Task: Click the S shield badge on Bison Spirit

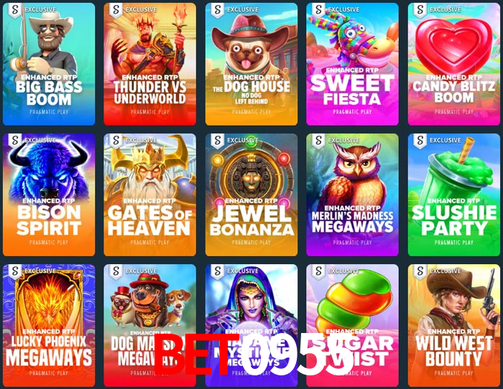Action: click(15, 141)
